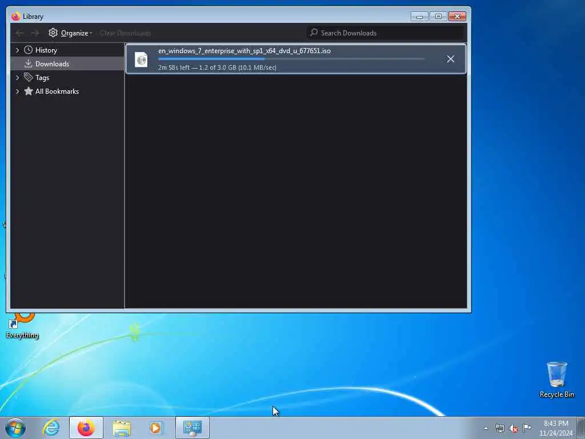Click the taskbar clock showing 8:43 PM
The width and height of the screenshot is (585, 439).
coord(556,428)
